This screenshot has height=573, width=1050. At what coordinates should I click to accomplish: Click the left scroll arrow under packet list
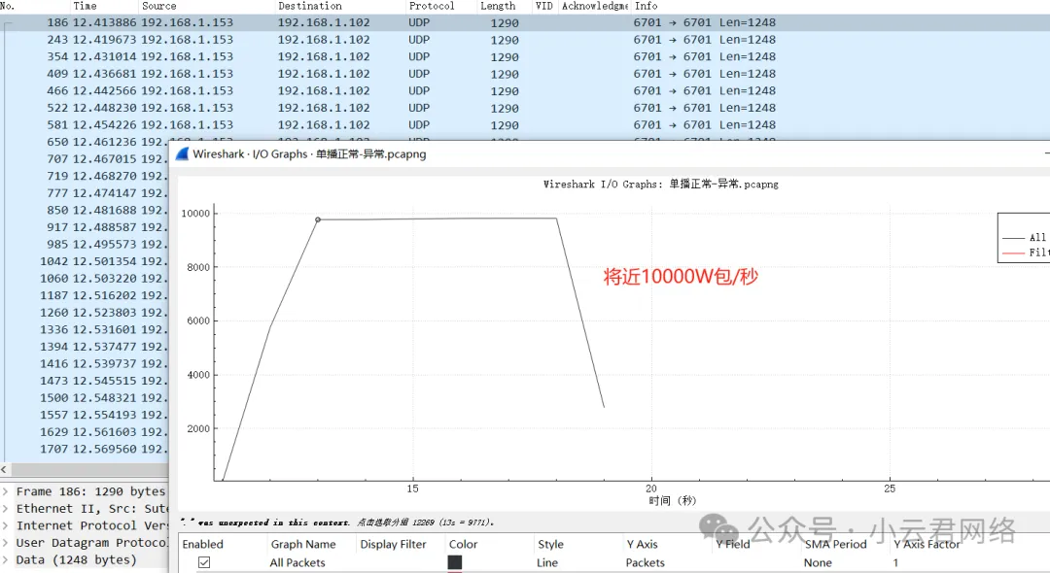5,470
